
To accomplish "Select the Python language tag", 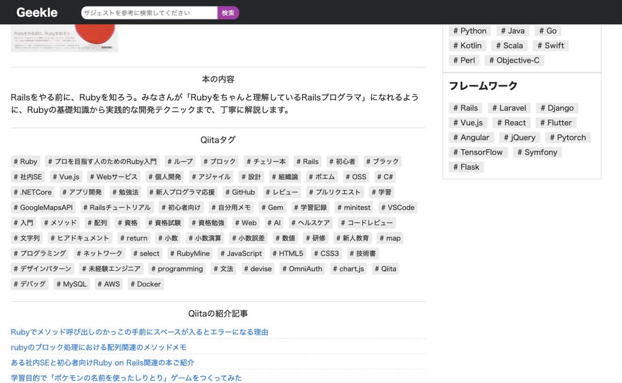I will click(x=469, y=31).
